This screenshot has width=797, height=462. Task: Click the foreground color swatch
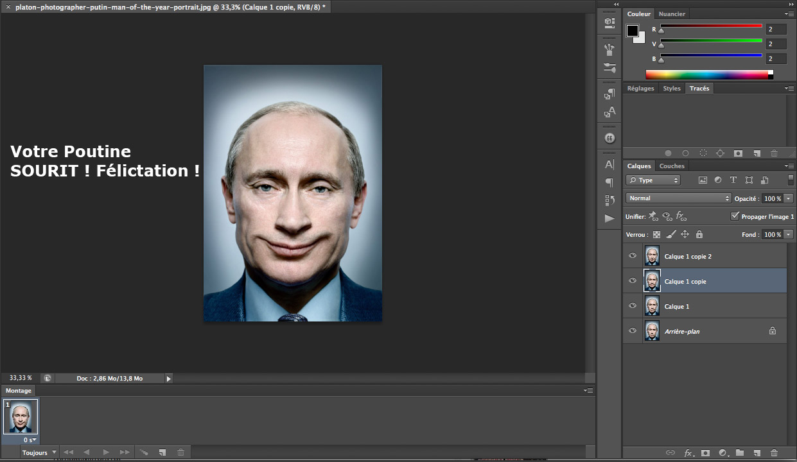(x=633, y=31)
